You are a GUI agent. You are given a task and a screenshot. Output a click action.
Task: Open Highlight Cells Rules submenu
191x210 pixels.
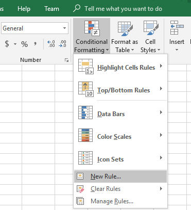(120, 67)
